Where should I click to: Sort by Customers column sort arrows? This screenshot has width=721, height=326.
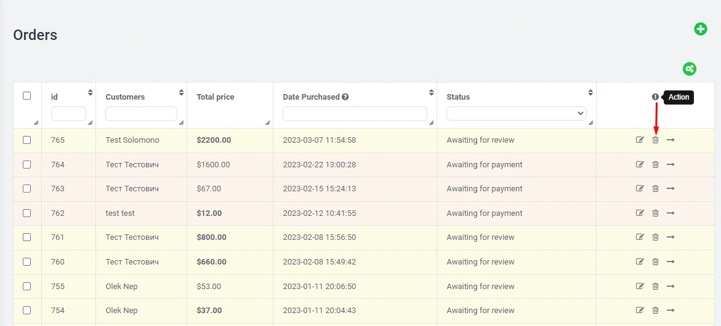coord(181,93)
